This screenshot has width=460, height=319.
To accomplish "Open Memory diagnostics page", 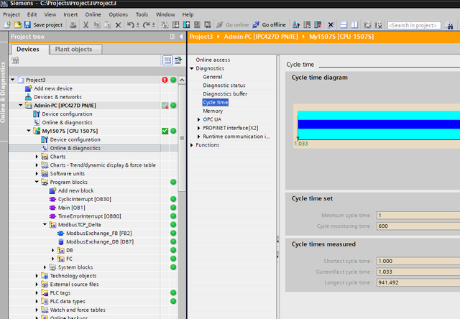I will [x=213, y=111].
